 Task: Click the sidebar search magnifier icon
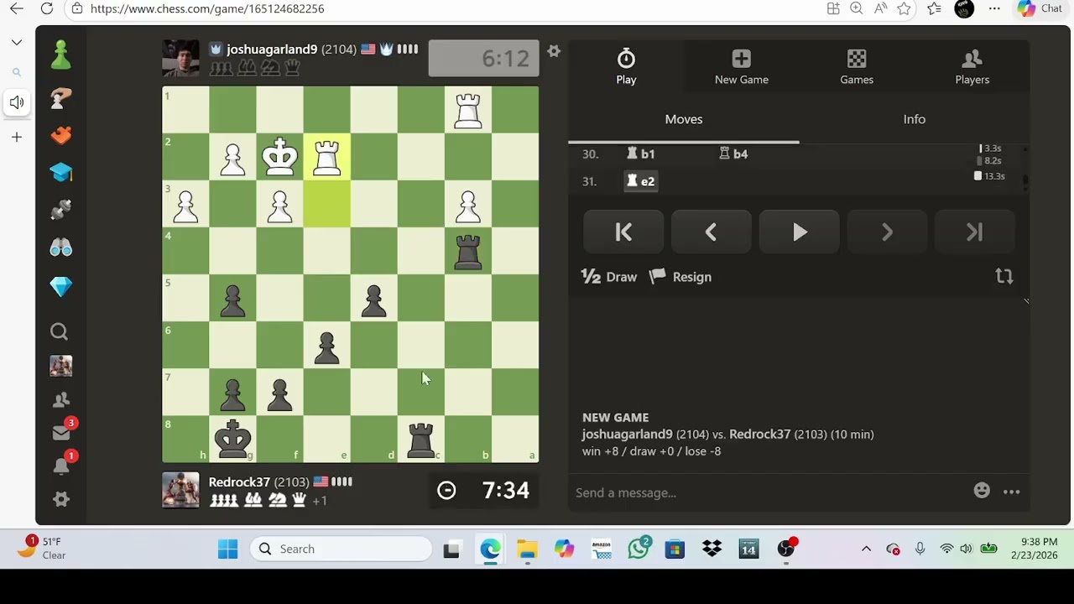tap(60, 332)
